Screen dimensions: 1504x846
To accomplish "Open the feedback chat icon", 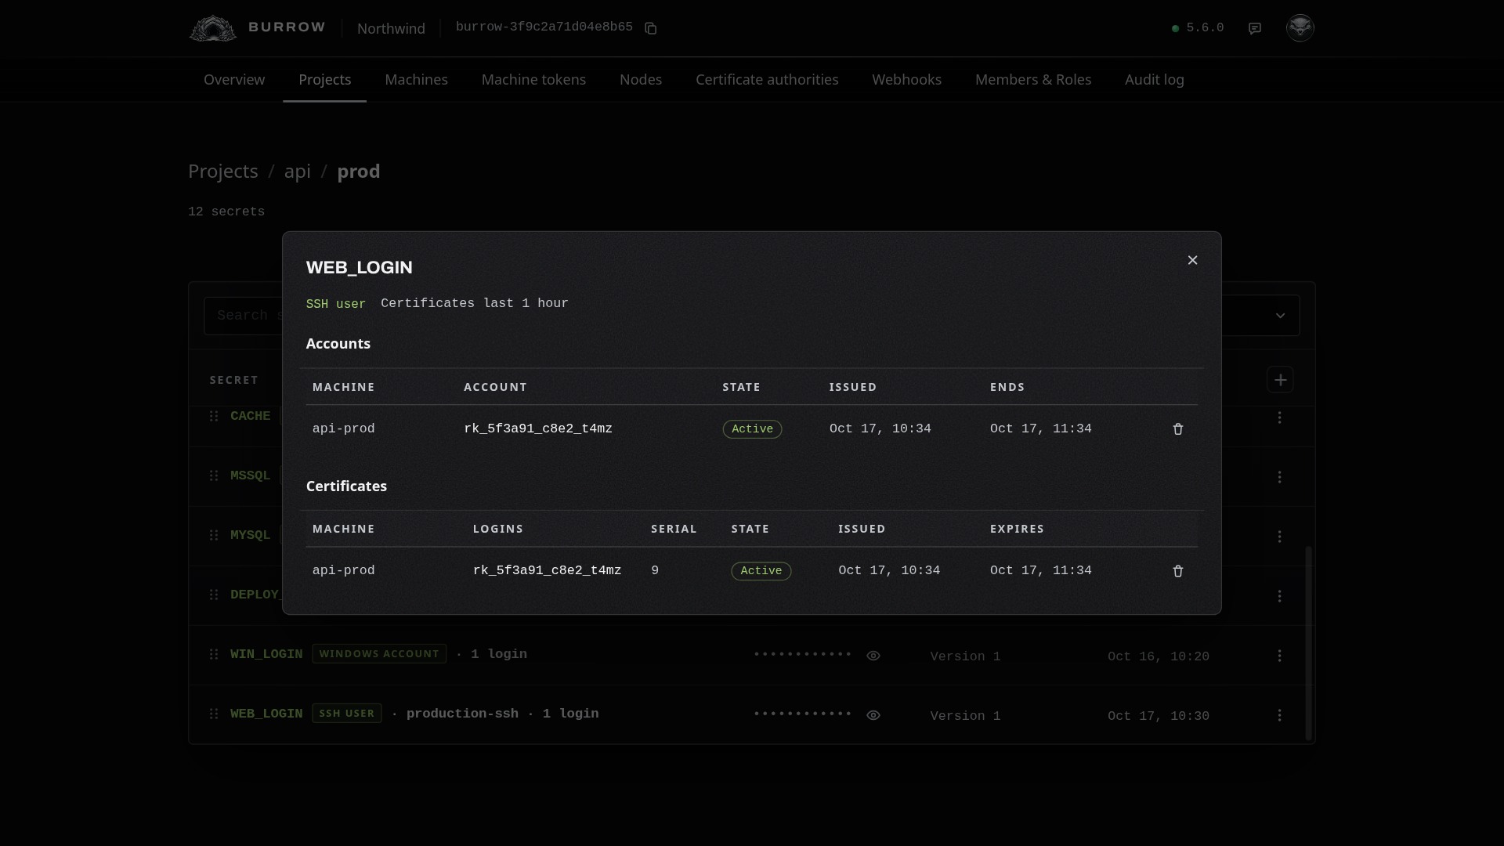I will coord(1255,28).
